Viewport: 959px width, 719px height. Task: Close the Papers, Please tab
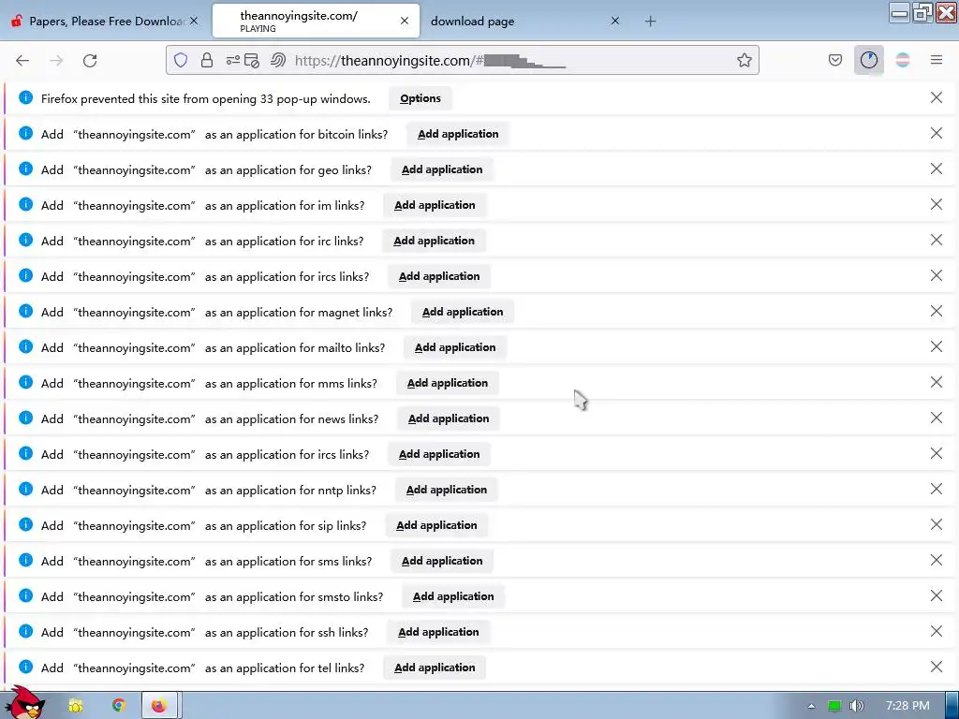193,21
